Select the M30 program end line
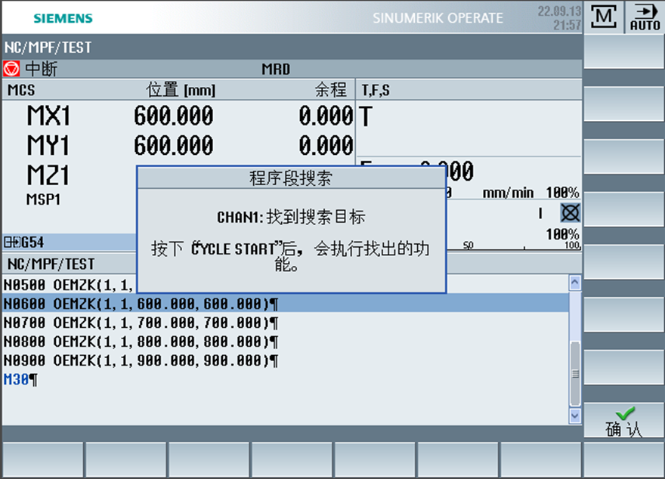 (20, 379)
